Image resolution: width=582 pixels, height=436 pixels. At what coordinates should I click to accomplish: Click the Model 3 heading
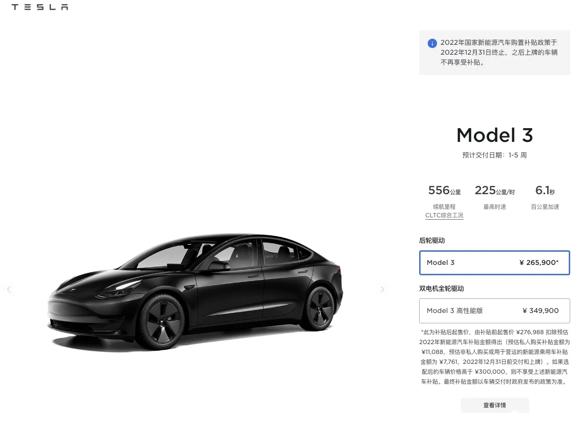click(494, 135)
